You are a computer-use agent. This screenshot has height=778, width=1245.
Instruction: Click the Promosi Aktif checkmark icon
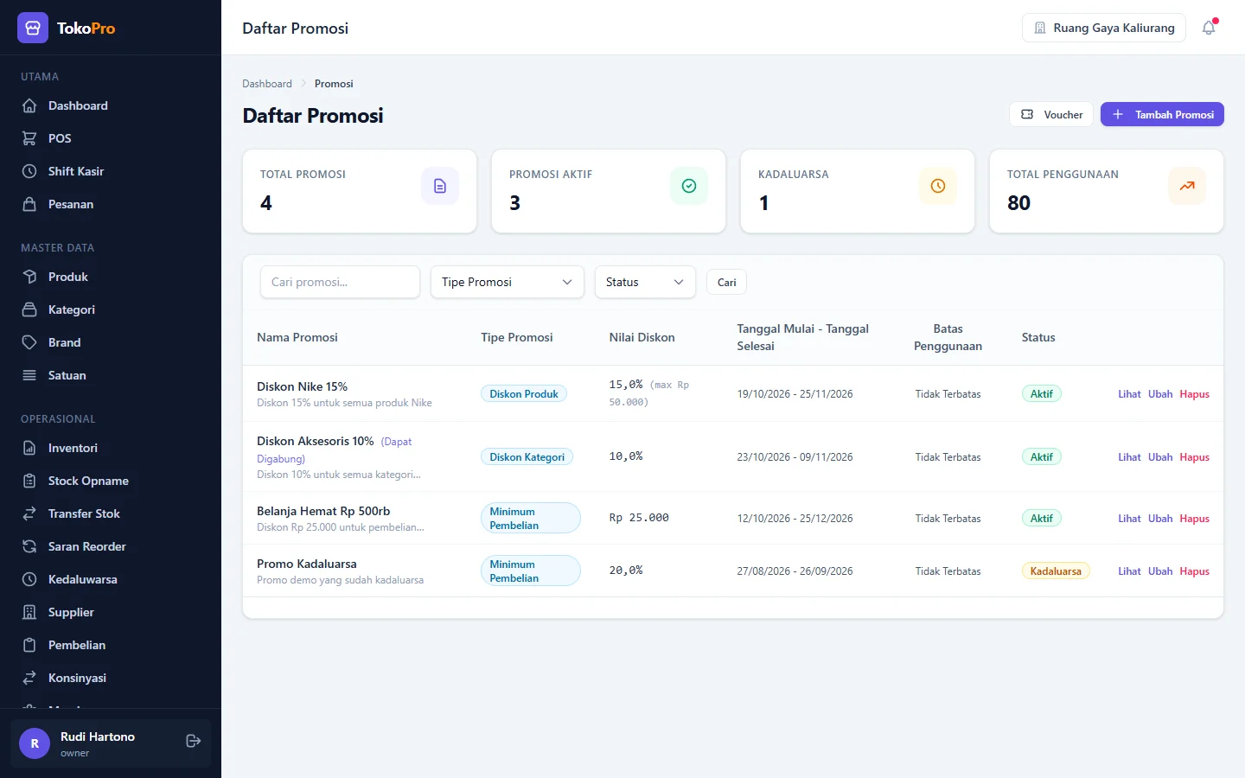point(689,186)
